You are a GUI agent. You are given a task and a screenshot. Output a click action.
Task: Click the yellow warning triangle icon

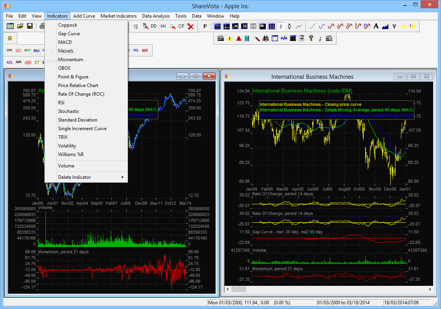230,38
